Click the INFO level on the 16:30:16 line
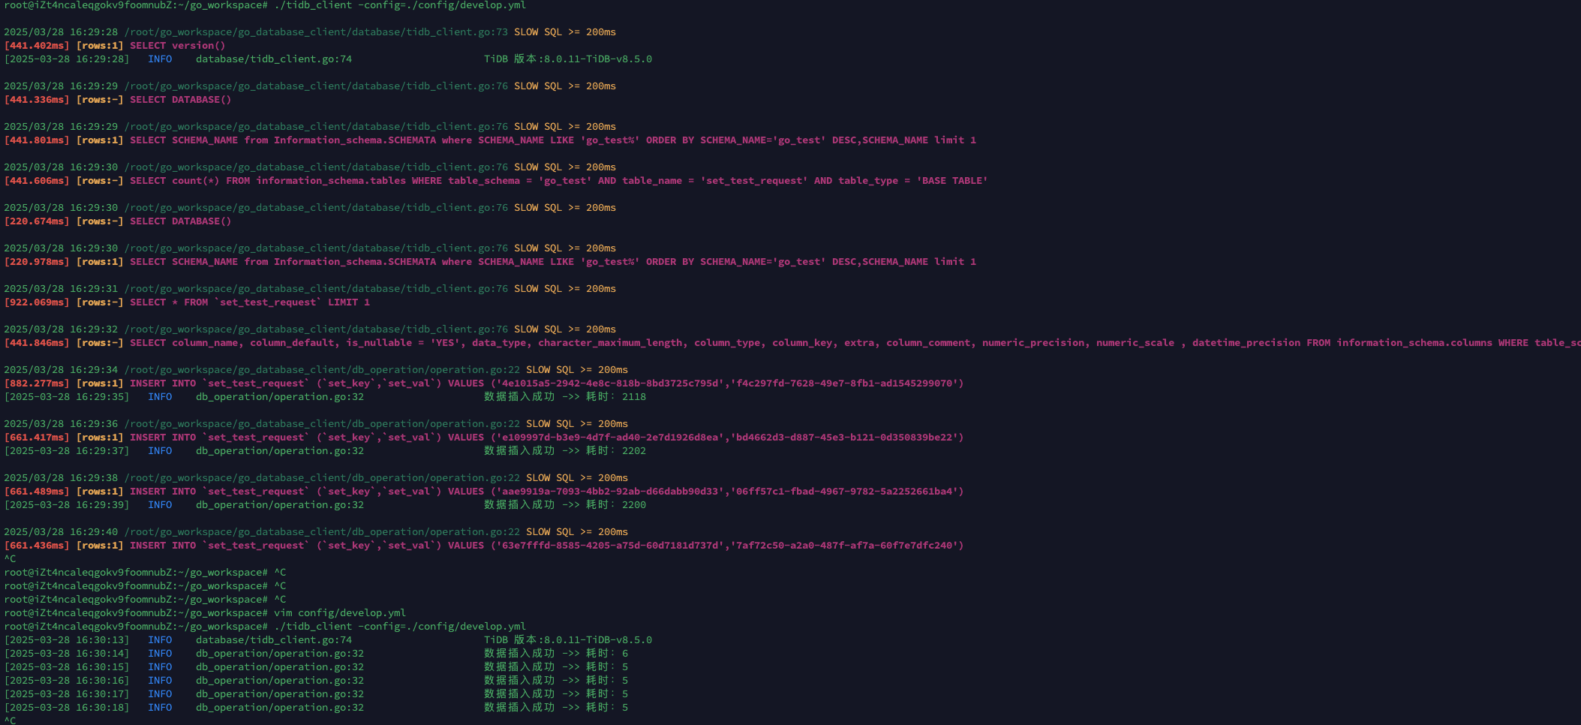 [160, 681]
